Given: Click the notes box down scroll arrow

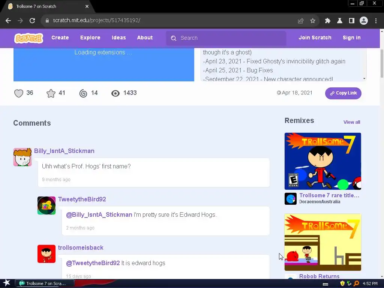Looking at the screenshot, I should [364, 79].
